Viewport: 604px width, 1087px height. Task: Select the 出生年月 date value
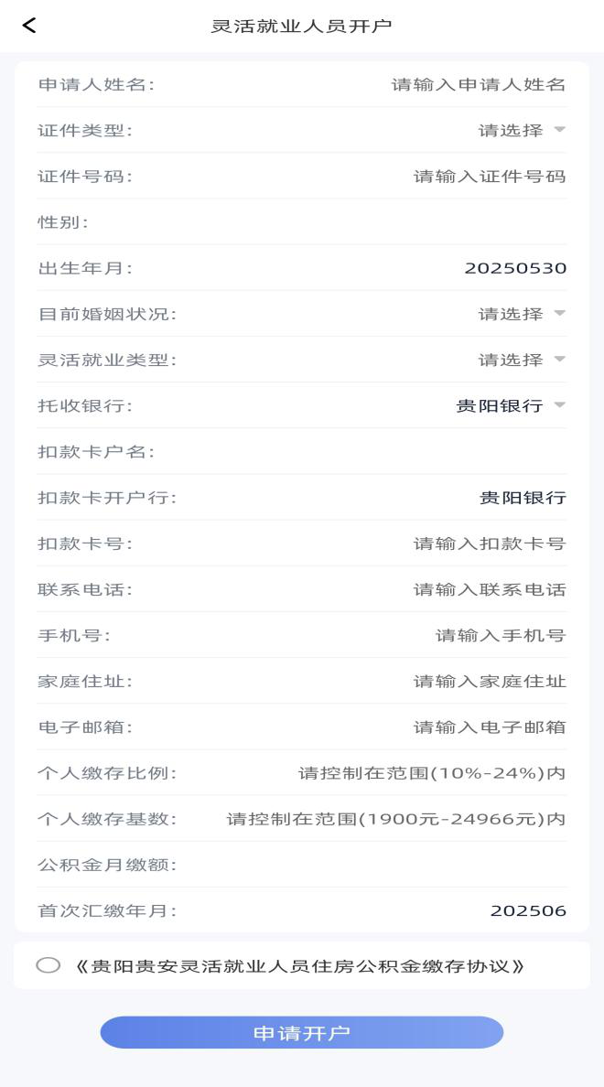click(x=515, y=268)
